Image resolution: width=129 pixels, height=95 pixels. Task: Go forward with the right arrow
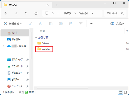16,13
